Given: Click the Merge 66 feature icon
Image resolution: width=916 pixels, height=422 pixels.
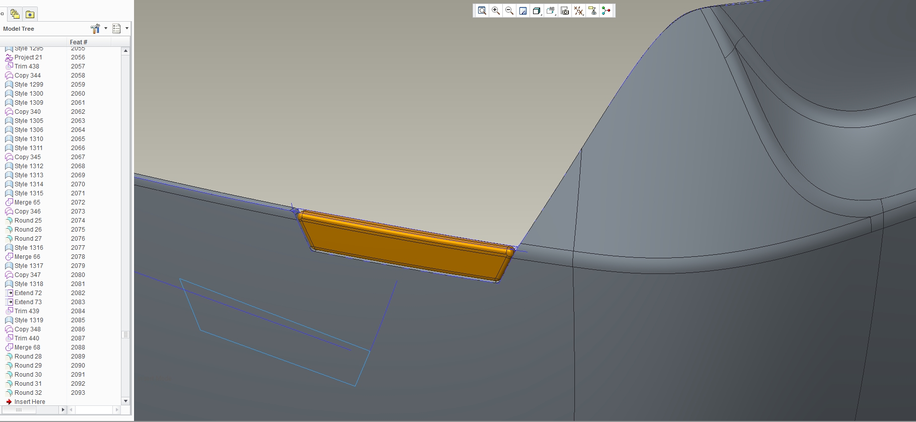Looking at the screenshot, I should [x=9, y=257].
